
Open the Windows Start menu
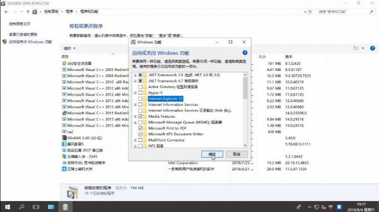pyautogui.click(x=8, y=207)
